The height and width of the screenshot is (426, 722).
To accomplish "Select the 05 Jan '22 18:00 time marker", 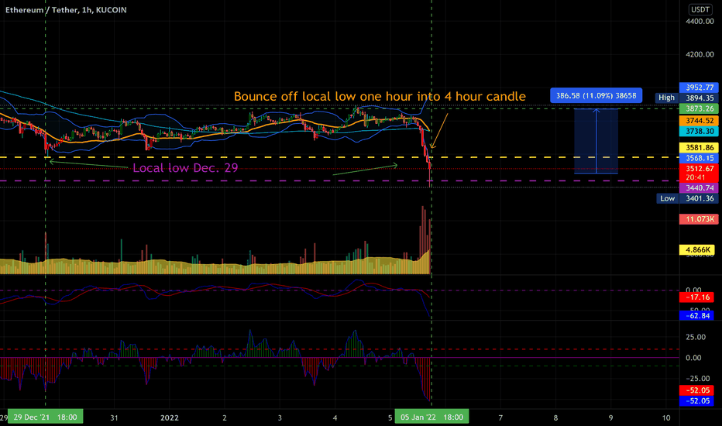I will coord(431,417).
